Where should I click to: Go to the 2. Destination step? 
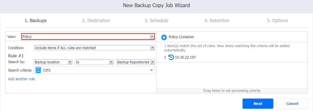pyautogui.click(x=96, y=21)
